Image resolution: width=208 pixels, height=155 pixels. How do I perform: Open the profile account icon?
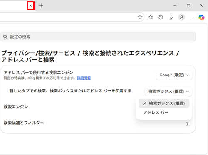point(181,17)
